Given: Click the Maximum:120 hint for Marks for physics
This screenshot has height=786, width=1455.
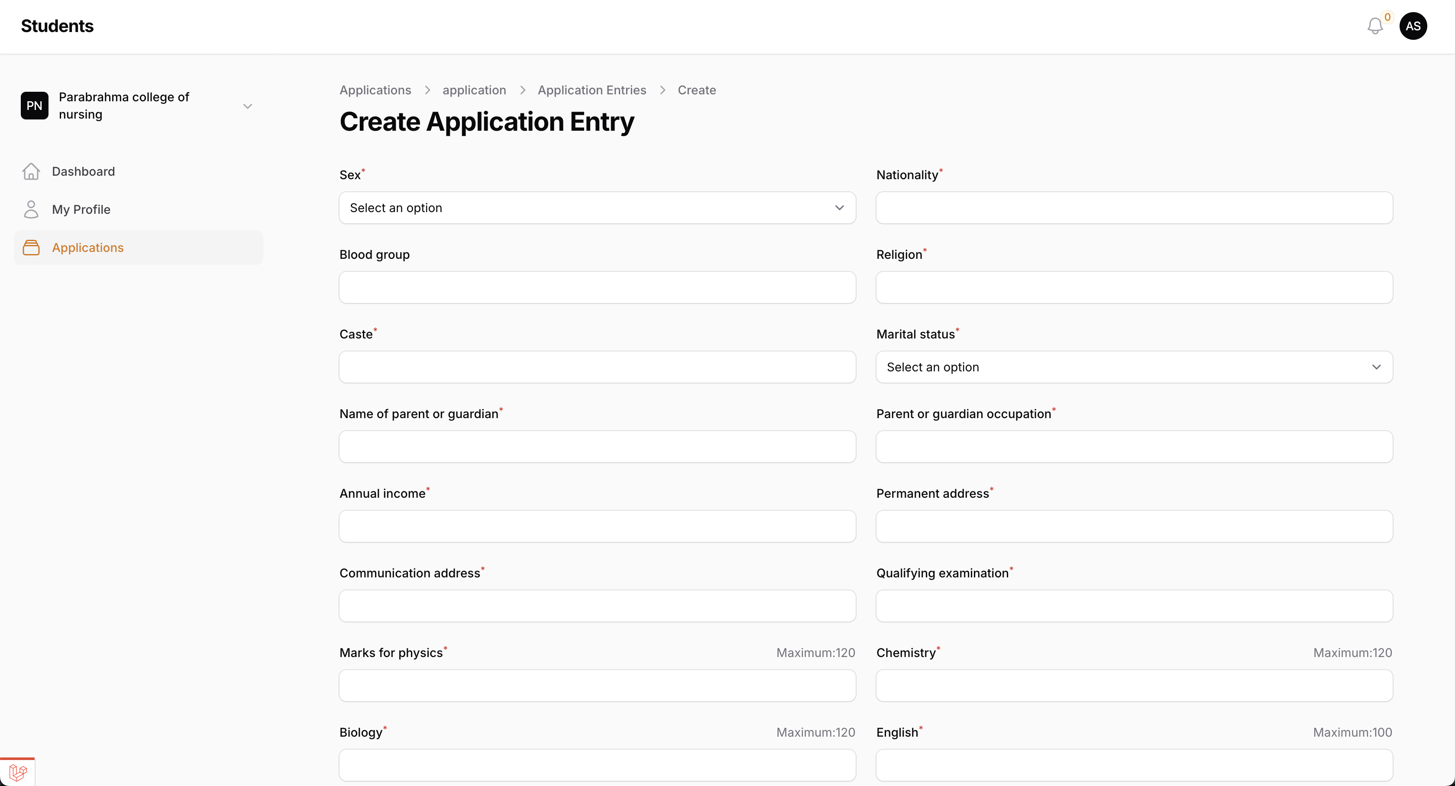Looking at the screenshot, I should [x=815, y=653].
